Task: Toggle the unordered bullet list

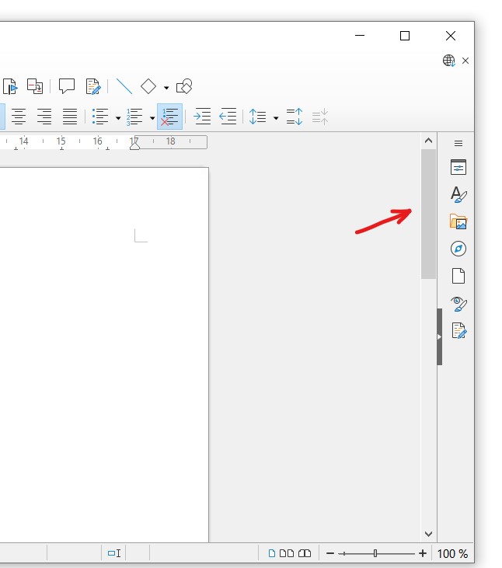Action: (100, 117)
